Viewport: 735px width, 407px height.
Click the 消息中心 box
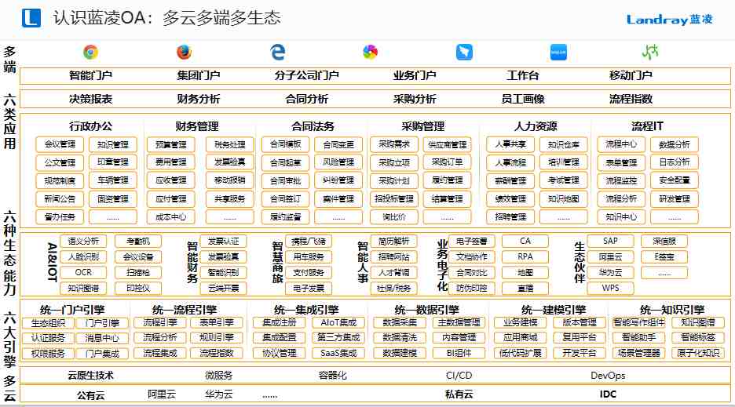click(x=102, y=338)
